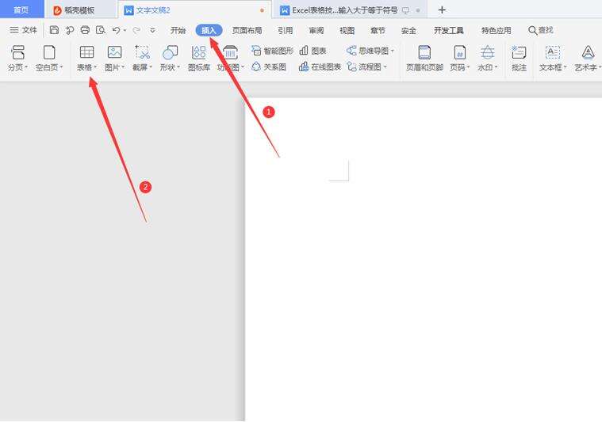602x422 pixels.
Task: Expand the 形状 dropdown arrow
Action: click(x=178, y=67)
